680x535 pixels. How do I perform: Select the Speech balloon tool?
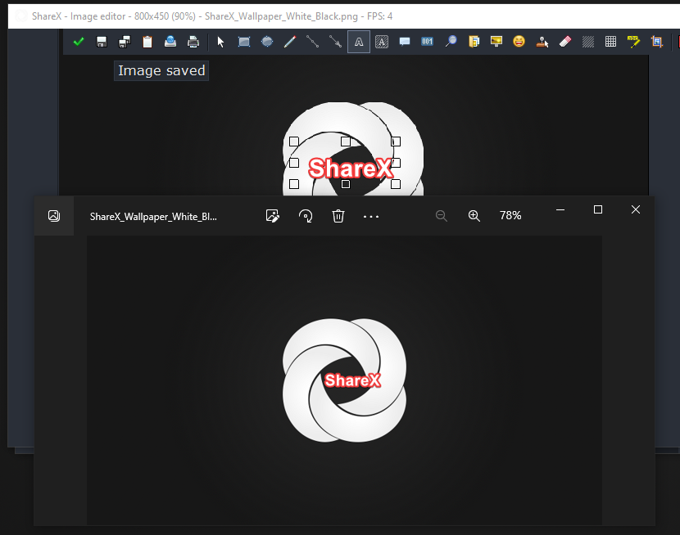(405, 42)
